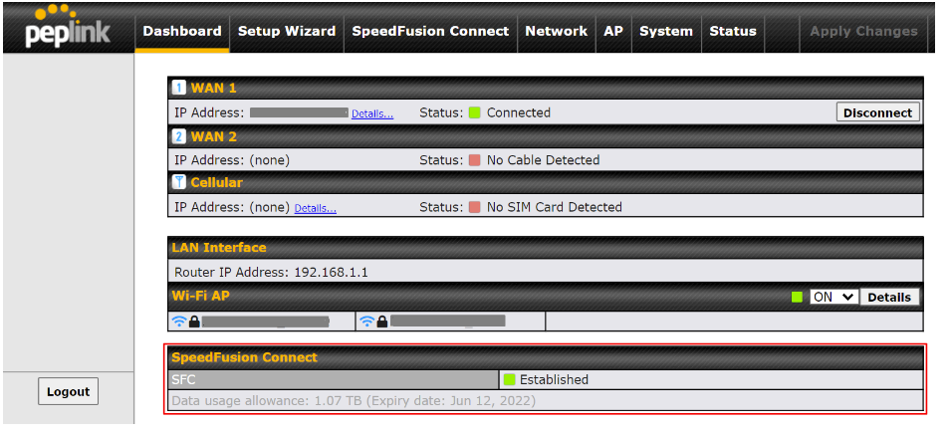The width and height of the screenshot is (950, 432).
Task: Click the second SSID padlock icon
Action: pyautogui.click(x=381, y=322)
